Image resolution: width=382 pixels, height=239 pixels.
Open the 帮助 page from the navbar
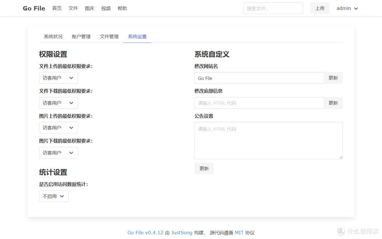122,8
